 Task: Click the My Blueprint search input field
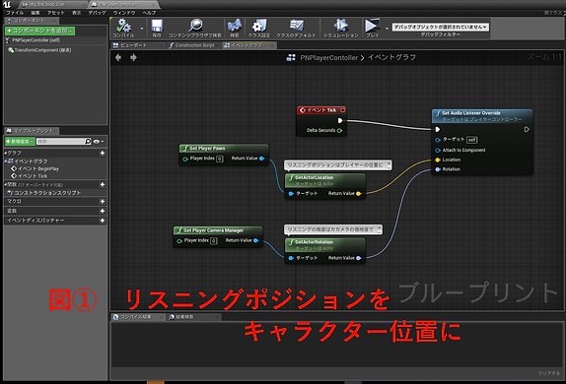[x=60, y=142]
